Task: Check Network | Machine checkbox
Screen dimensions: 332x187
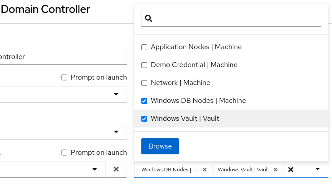Action: click(x=144, y=83)
